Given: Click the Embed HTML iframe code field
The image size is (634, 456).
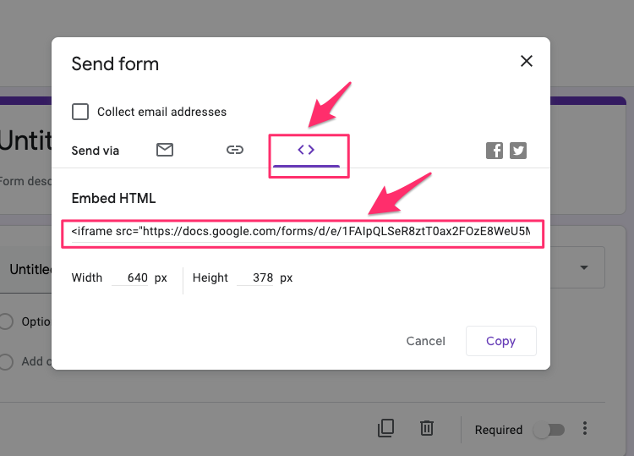Looking at the screenshot, I should pyautogui.click(x=302, y=230).
